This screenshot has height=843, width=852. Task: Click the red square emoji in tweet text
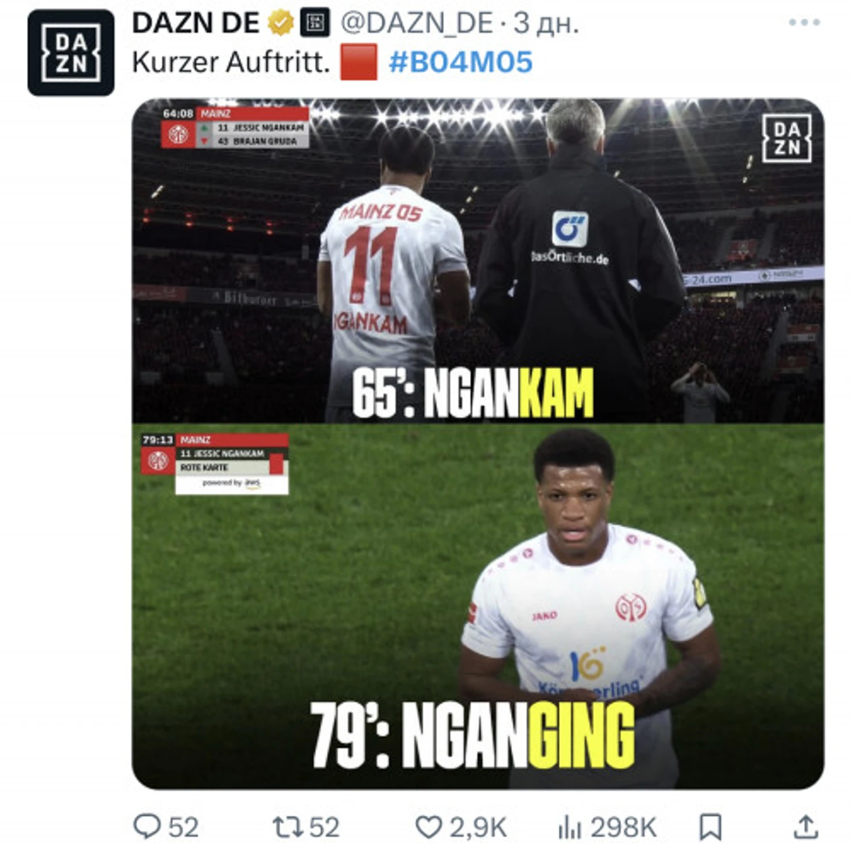(x=358, y=62)
